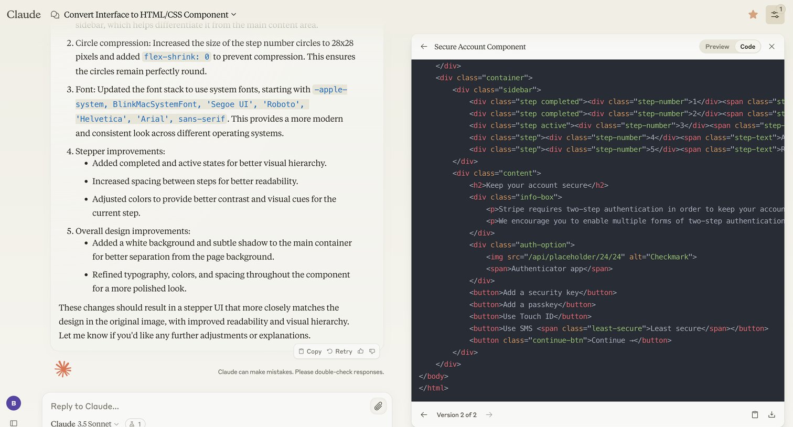793x427 pixels.
Task: Switch to Preview tab
Action: pyautogui.click(x=717, y=47)
